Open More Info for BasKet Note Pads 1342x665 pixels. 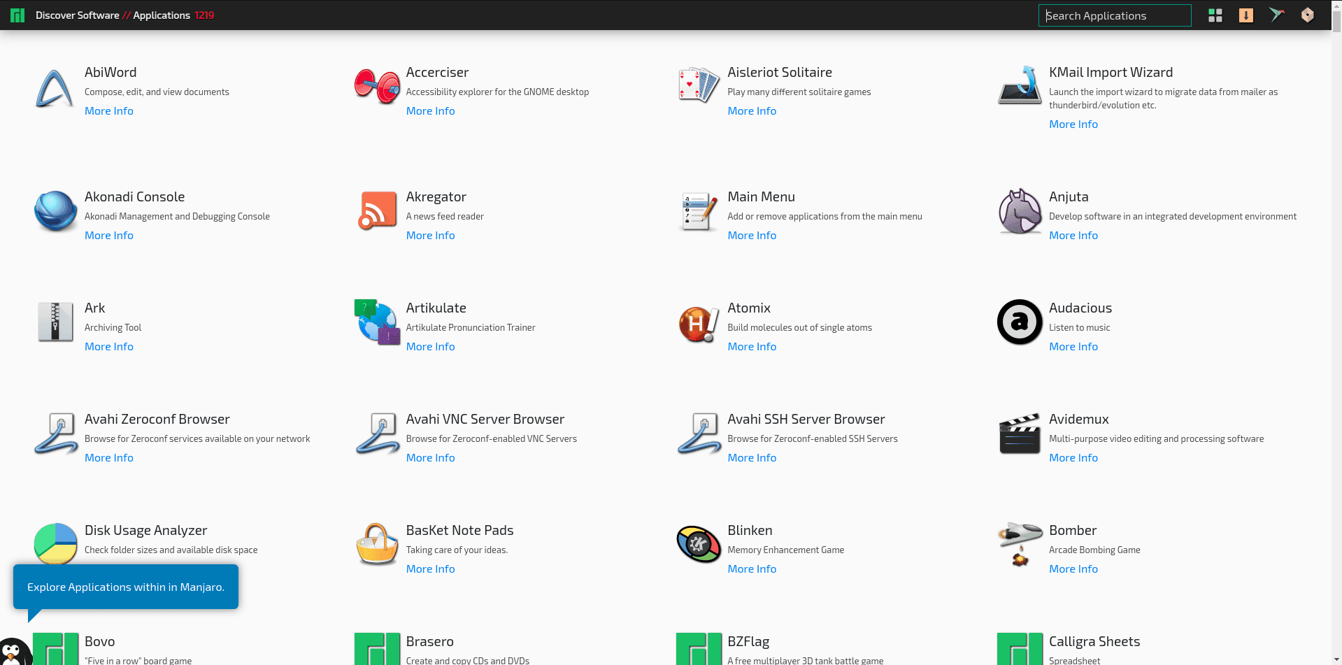click(x=431, y=569)
